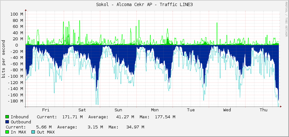
Task: Click the 'Outbound' legend label
Action: coord(21,122)
